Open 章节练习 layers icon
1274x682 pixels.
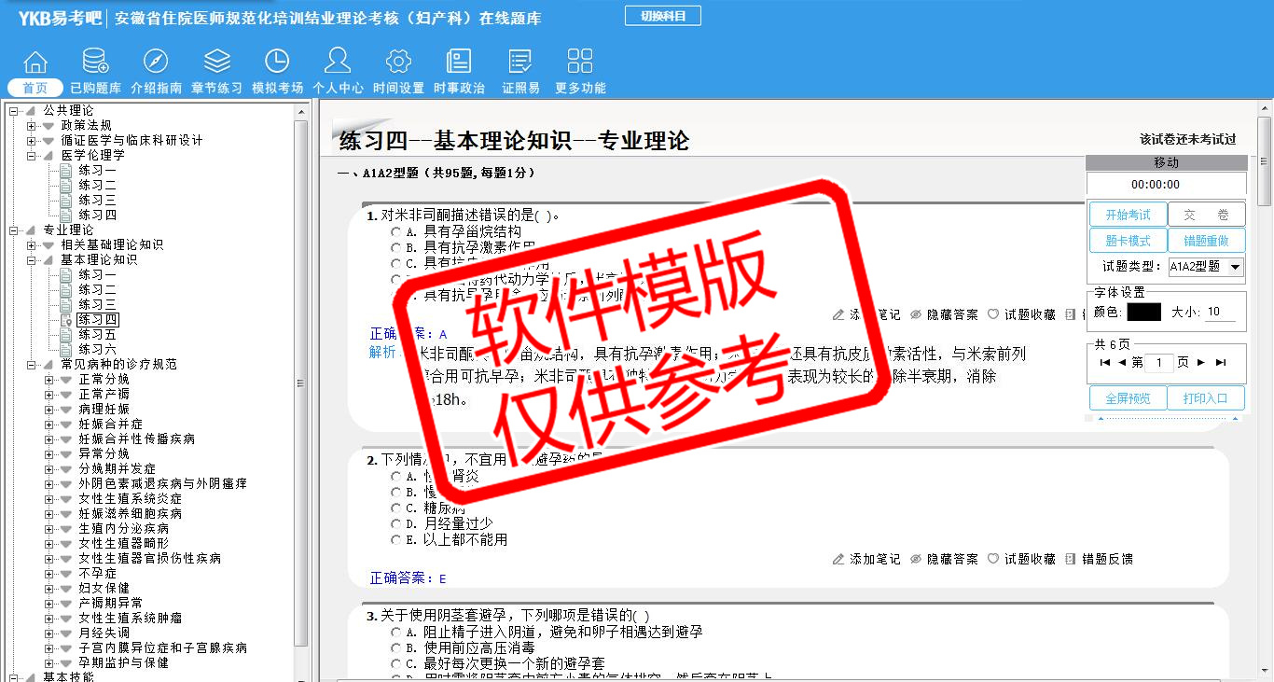tap(216, 63)
